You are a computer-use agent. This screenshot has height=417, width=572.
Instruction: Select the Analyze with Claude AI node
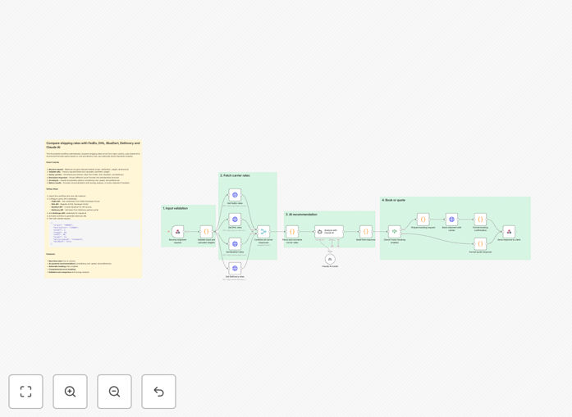tap(329, 232)
